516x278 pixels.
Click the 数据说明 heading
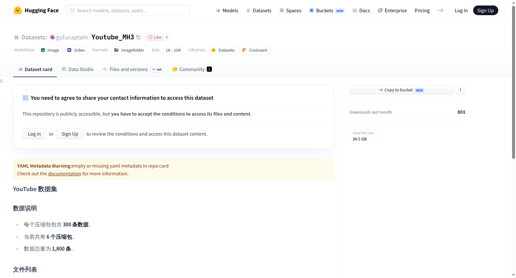(25, 208)
